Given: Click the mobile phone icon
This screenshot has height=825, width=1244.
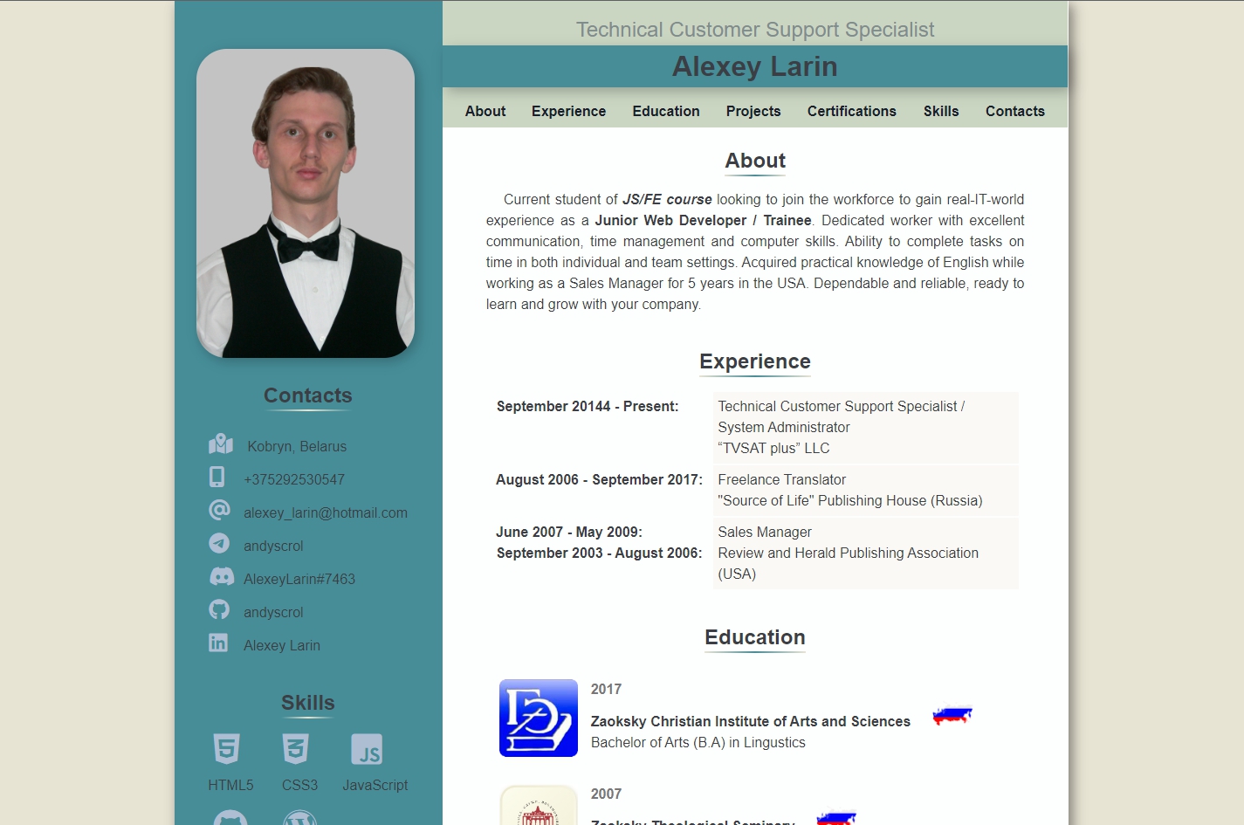Looking at the screenshot, I should pyautogui.click(x=217, y=477).
